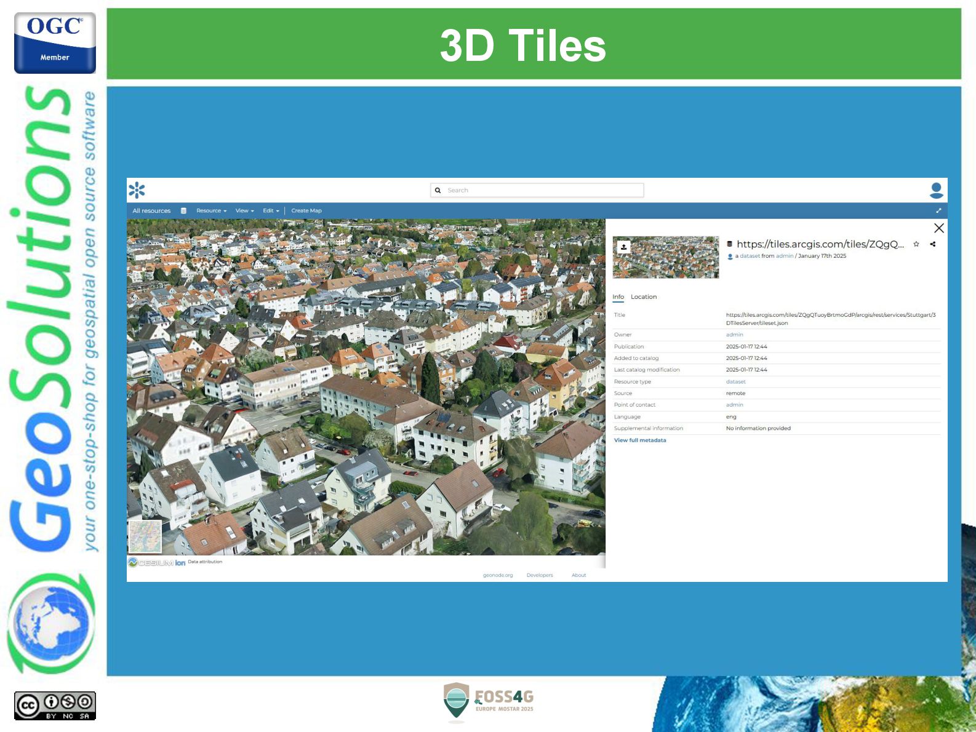Open Developers footer link
The width and height of the screenshot is (976, 732).
540,575
